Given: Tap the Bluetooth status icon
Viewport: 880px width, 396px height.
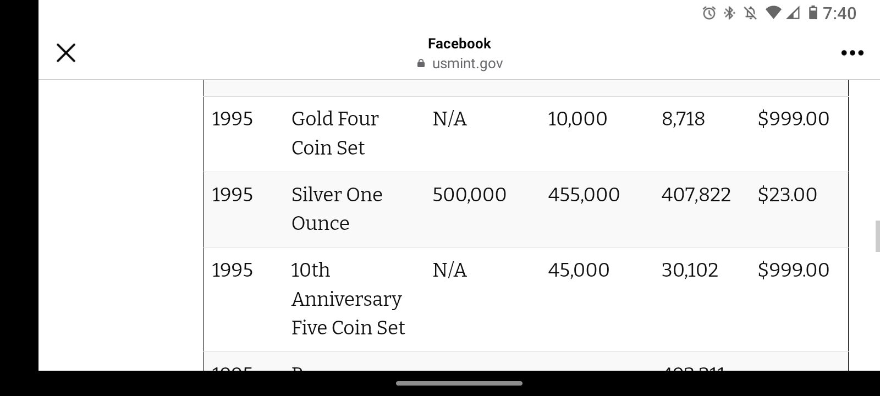Looking at the screenshot, I should click(x=729, y=13).
